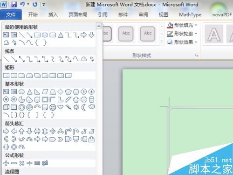Select the donut ring shape
The height and width of the screenshot is (175, 233).
coord(21,107)
